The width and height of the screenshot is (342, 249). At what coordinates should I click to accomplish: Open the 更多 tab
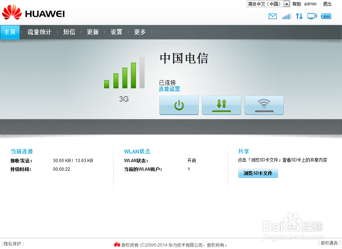[x=140, y=32]
